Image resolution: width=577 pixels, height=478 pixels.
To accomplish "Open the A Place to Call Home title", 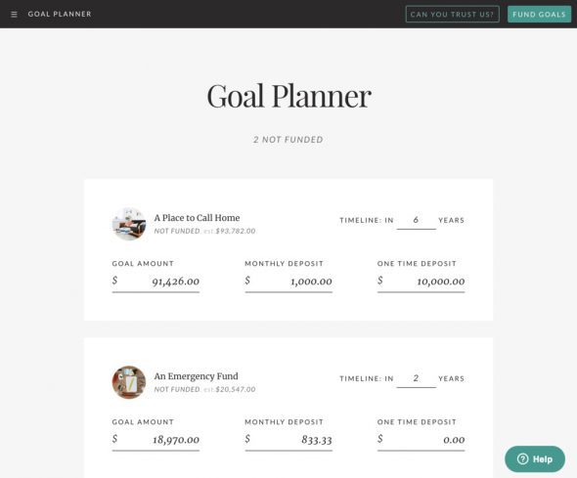I will pyautogui.click(x=197, y=218).
